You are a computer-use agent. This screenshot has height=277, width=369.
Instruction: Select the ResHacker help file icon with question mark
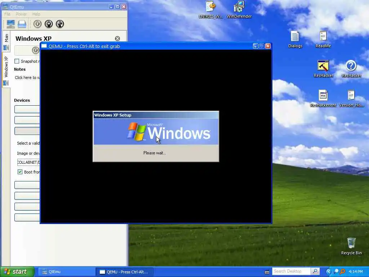click(351, 69)
